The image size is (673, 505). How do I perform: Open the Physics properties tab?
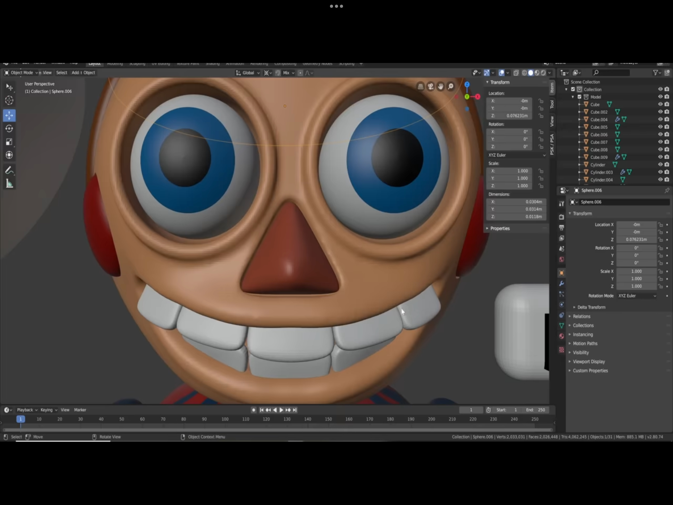[x=561, y=305]
